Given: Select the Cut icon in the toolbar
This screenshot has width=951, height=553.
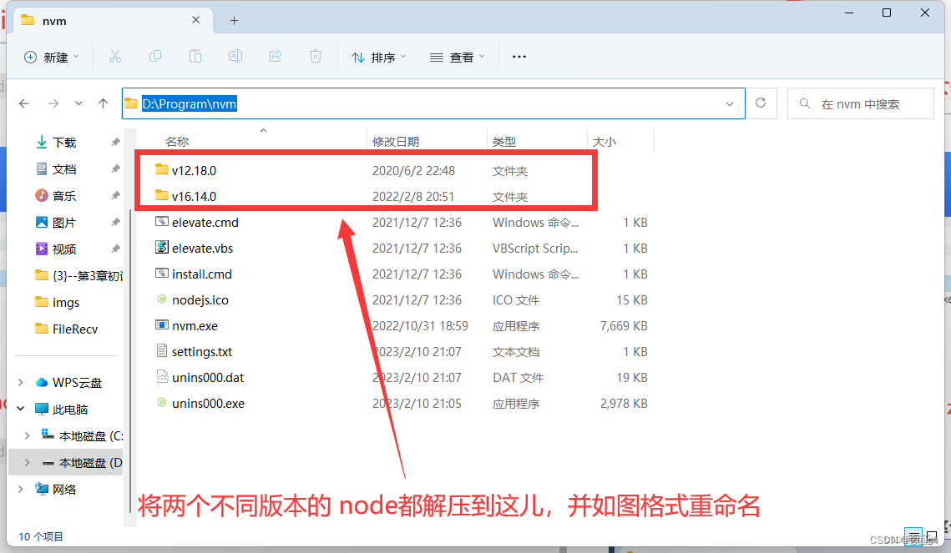Looking at the screenshot, I should (115, 56).
